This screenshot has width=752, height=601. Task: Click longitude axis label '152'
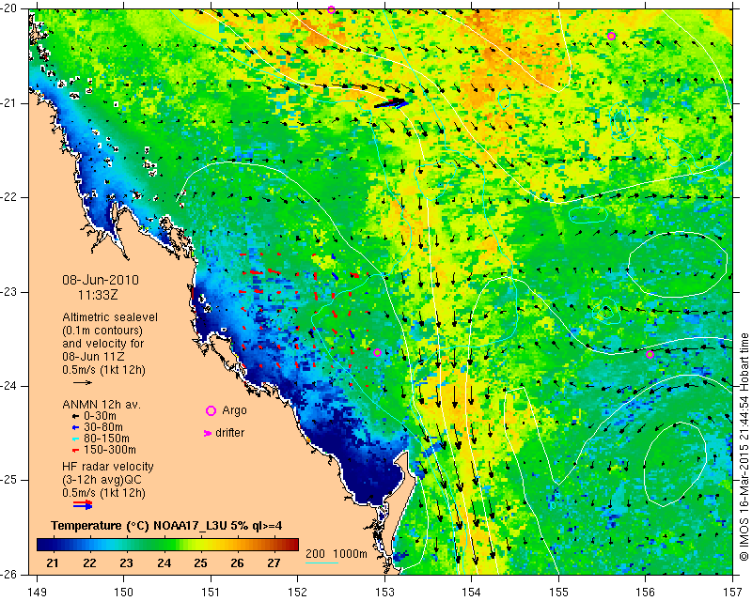point(298,593)
